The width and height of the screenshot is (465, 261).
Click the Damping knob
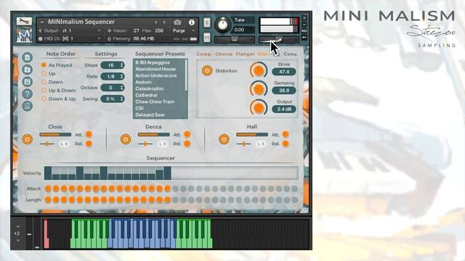pos(259,89)
